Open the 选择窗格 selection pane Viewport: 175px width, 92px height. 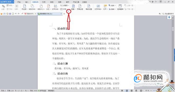click(120, 7)
